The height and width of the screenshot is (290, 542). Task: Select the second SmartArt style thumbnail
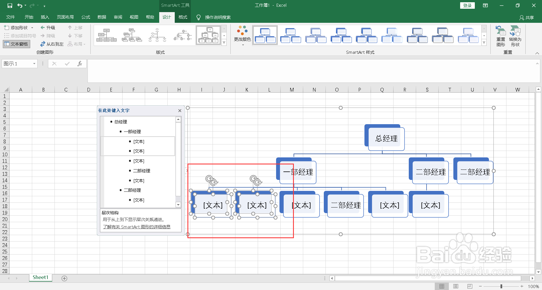[x=290, y=35]
